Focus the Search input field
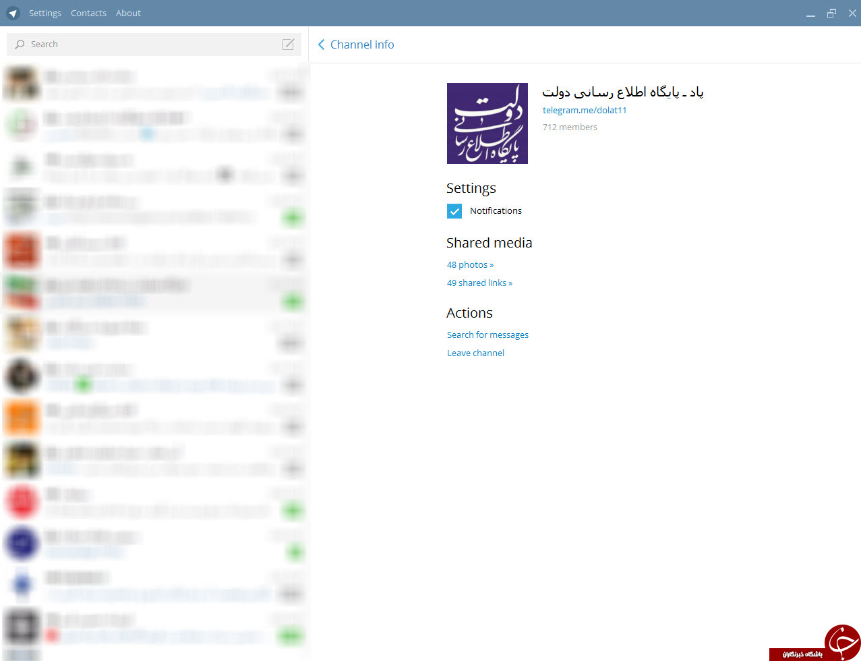 pyautogui.click(x=154, y=45)
